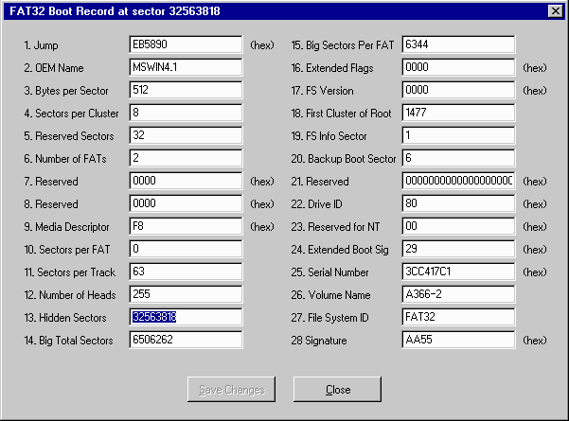Select the Number of Heads field
This screenshot has width=569, height=421.
coord(186,294)
